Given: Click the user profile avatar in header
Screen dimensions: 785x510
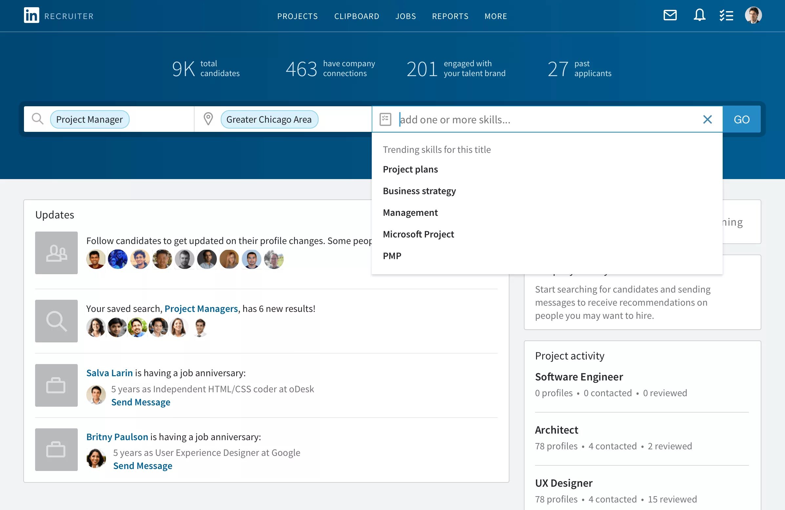Looking at the screenshot, I should (x=753, y=15).
